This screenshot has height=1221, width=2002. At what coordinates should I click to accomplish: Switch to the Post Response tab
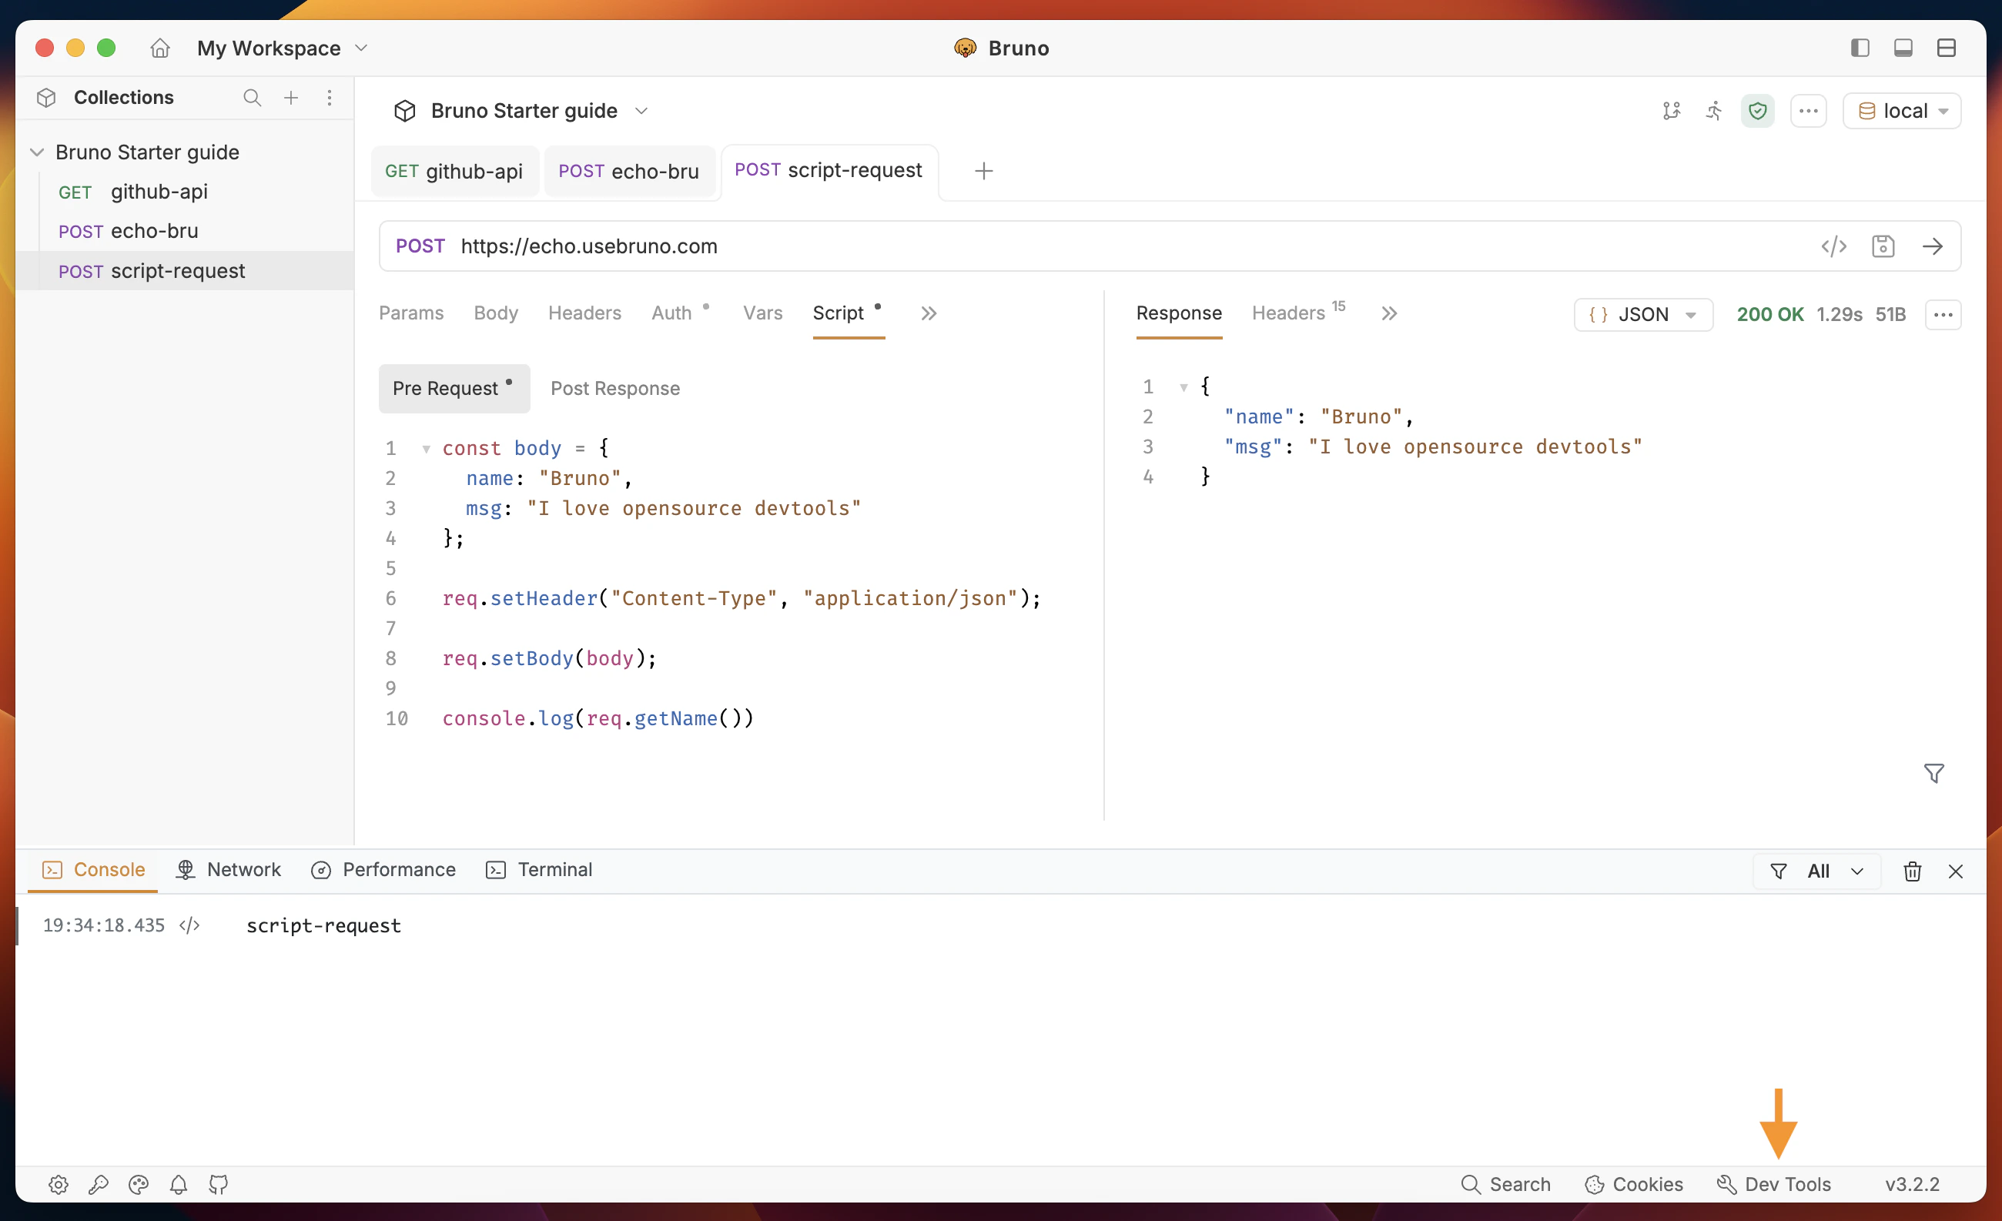615,388
